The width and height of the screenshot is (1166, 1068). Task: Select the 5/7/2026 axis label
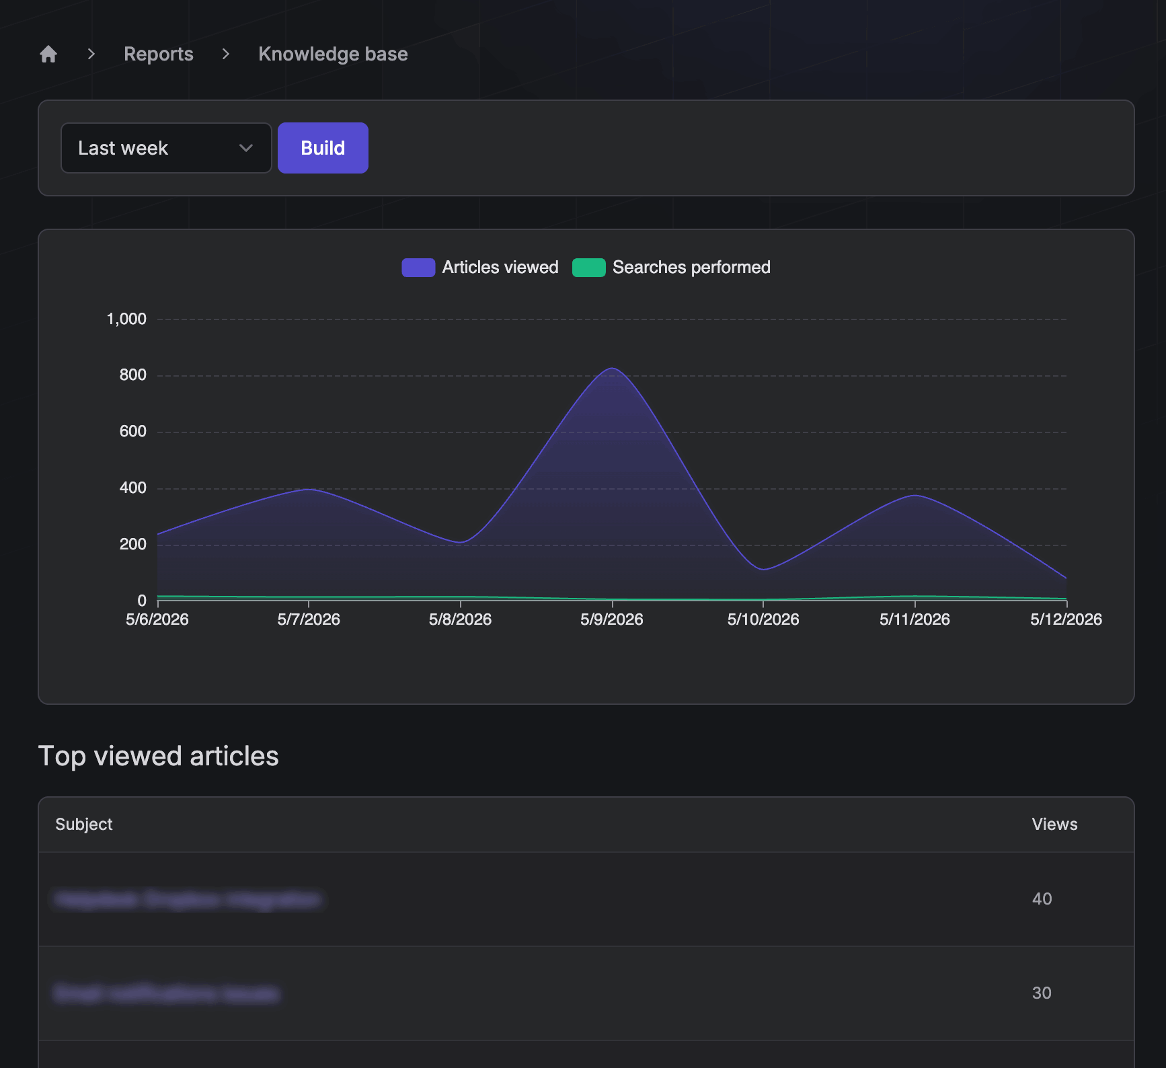point(309,619)
